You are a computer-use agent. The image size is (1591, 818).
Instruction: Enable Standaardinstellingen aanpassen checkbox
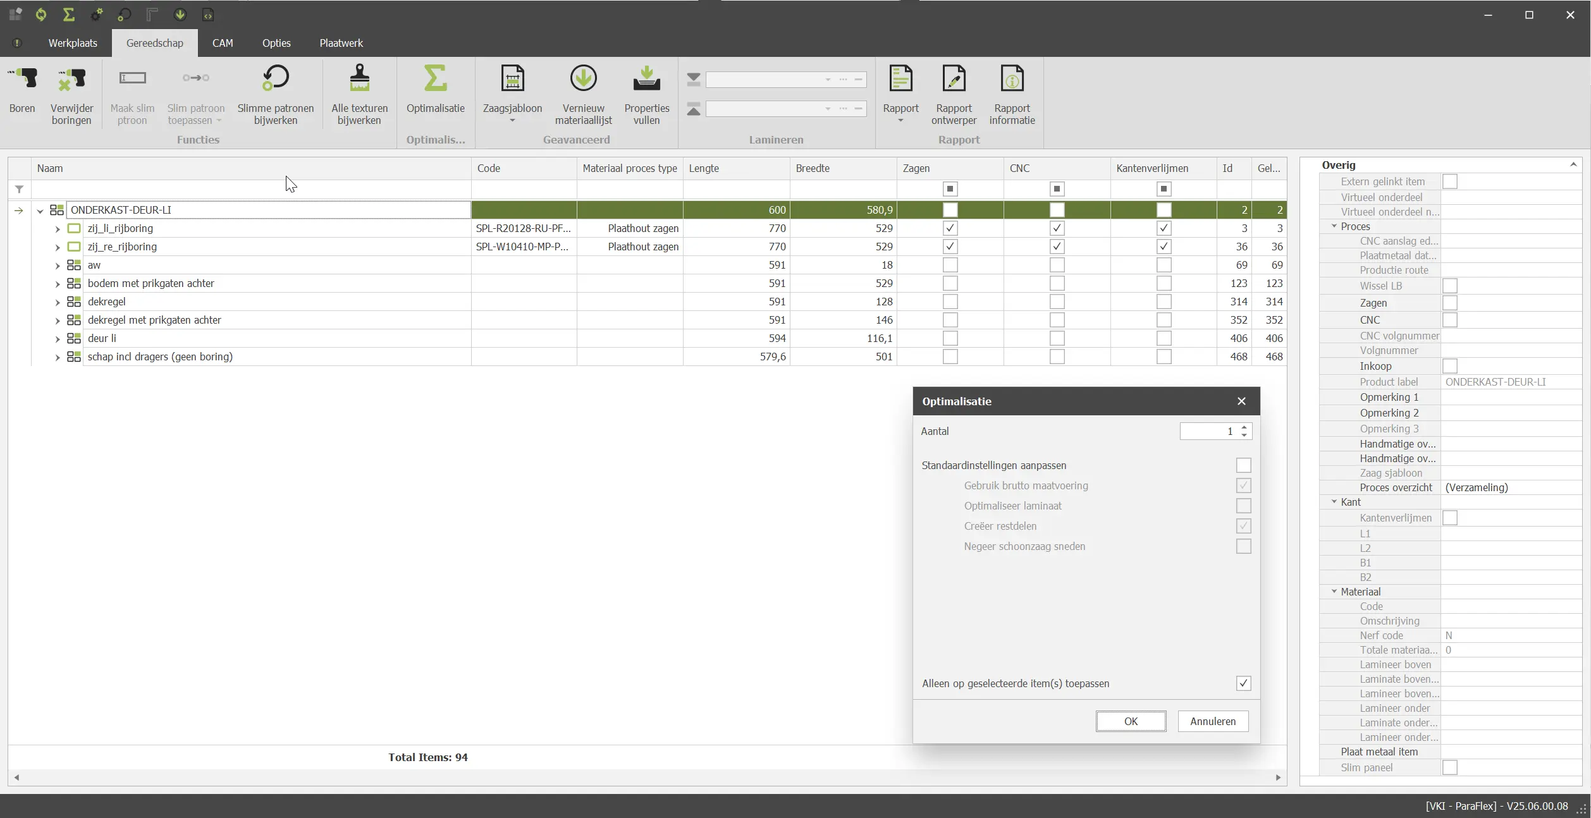[x=1243, y=465]
